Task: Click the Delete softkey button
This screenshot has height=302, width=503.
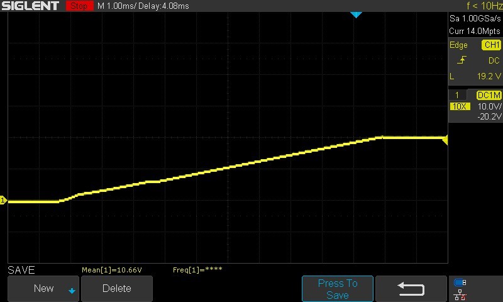Action: click(x=117, y=288)
